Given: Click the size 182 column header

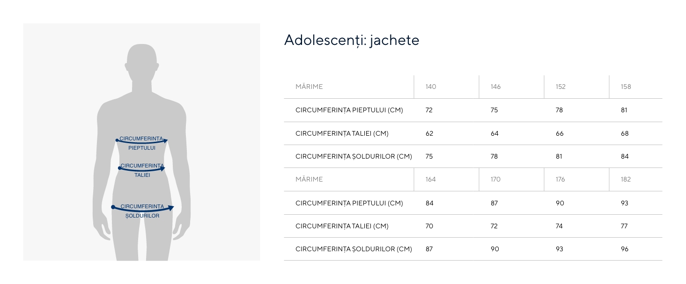Looking at the screenshot, I should coord(626,179).
